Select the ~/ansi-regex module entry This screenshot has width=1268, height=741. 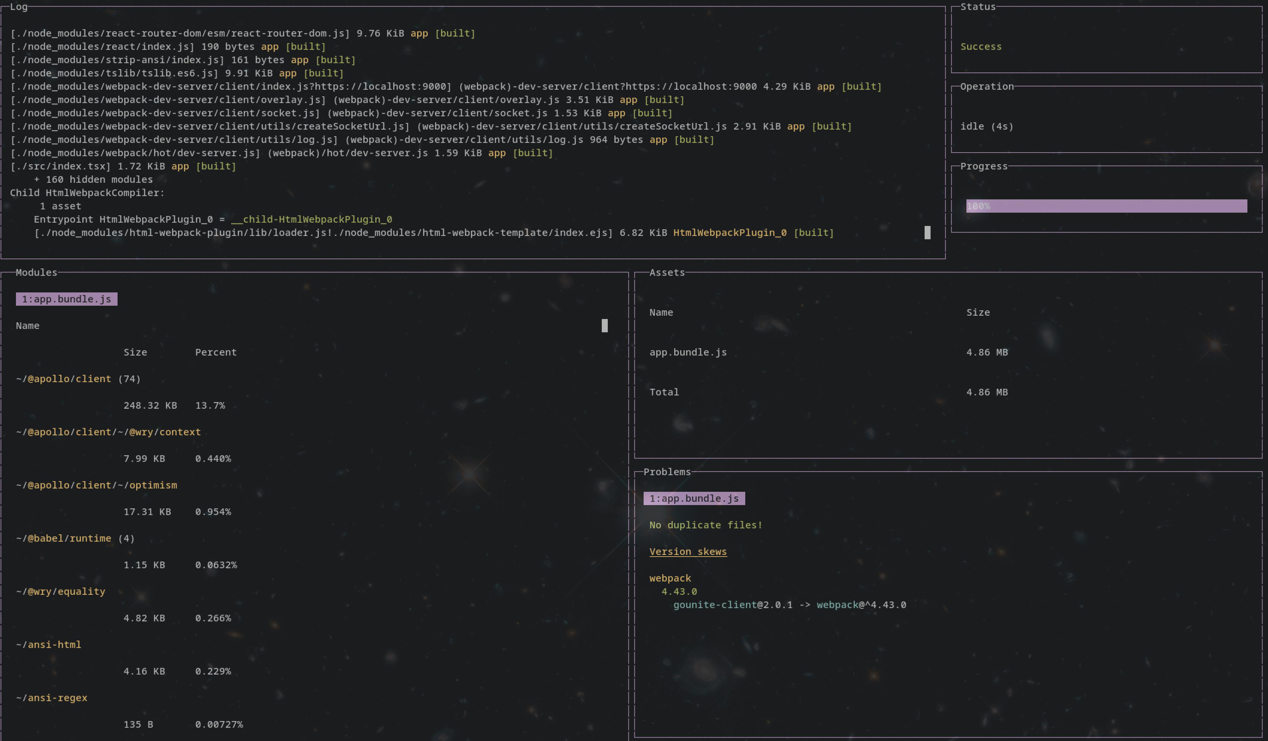tap(51, 698)
